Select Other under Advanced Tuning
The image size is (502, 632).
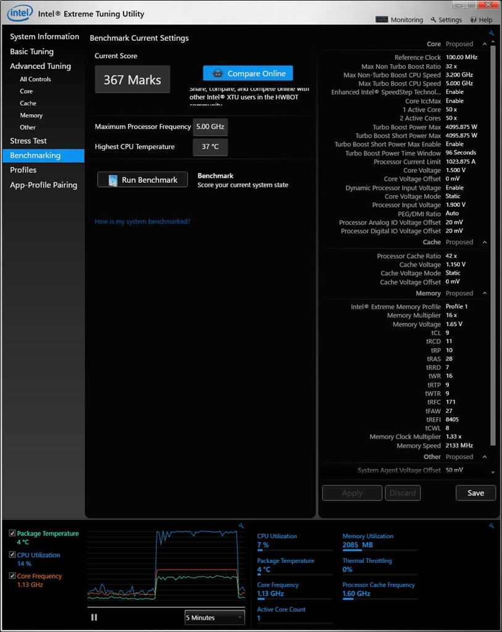[x=27, y=127]
